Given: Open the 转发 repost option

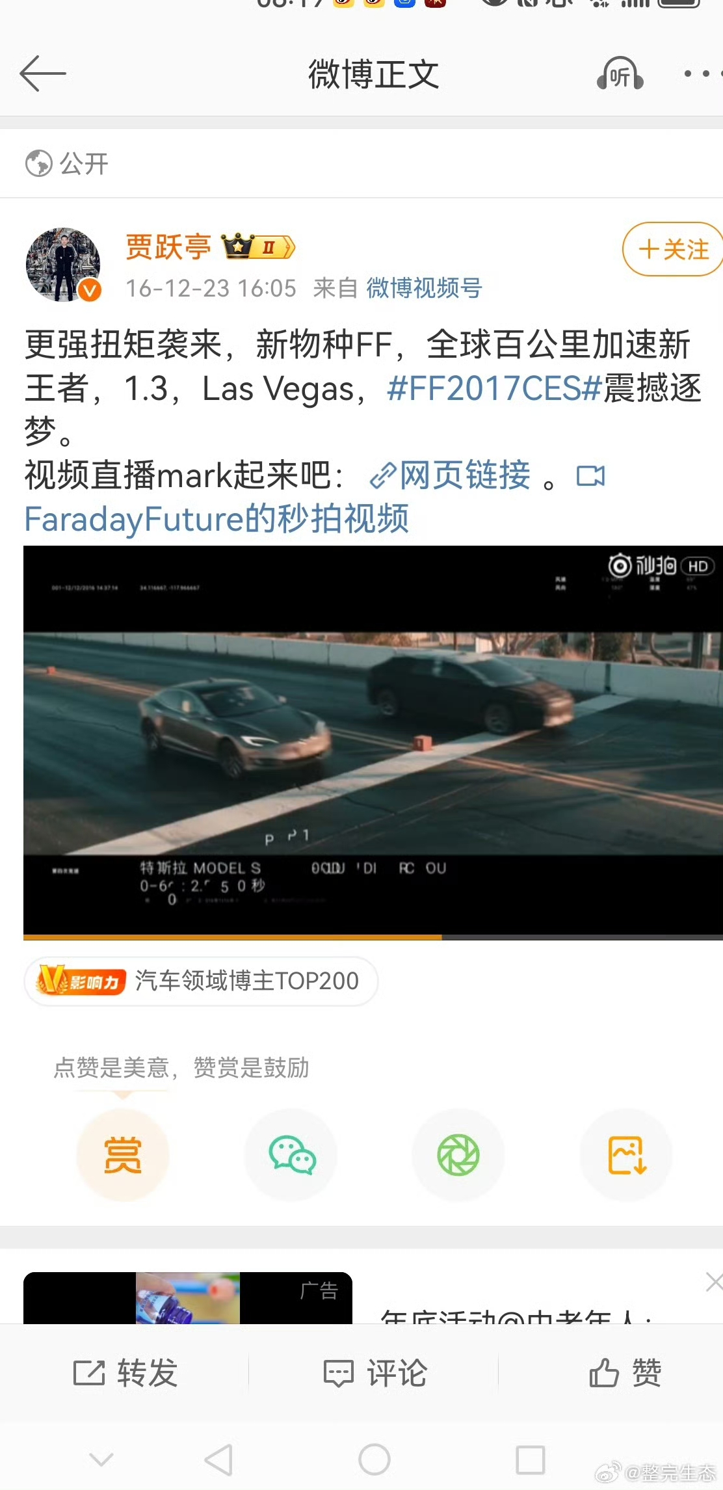Looking at the screenshot, I should [x=125, y=1373].
